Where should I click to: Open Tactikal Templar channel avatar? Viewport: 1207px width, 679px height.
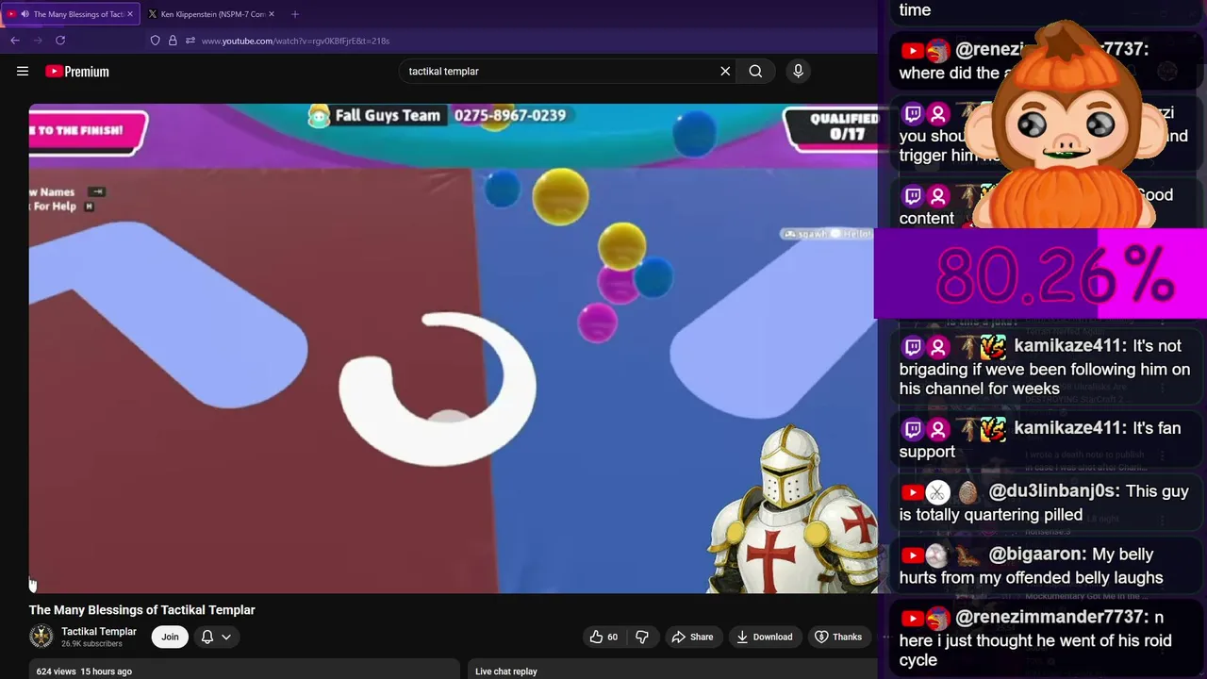tap(41, 637)
